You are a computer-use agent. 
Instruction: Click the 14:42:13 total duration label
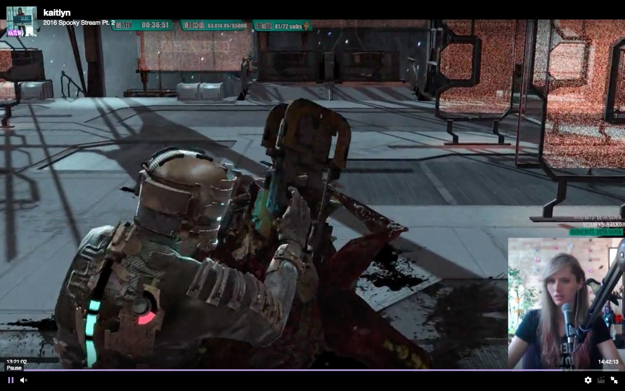(x=608, y=361)
